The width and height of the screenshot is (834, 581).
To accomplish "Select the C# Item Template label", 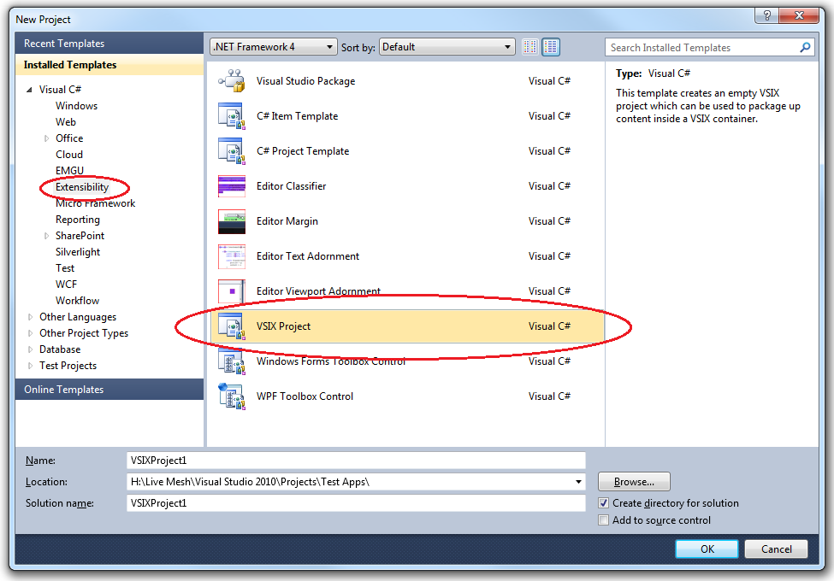I will (298, 116).
